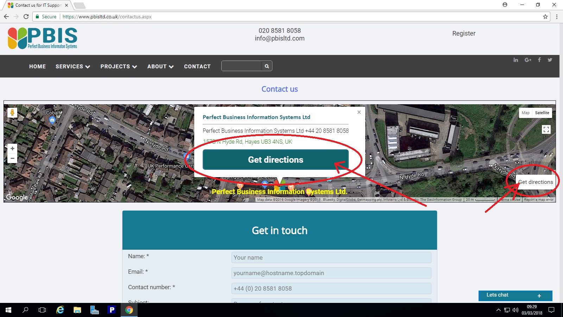Click the navbar search text field
This screenshot has height=317, width=563.
coord(242,66)
